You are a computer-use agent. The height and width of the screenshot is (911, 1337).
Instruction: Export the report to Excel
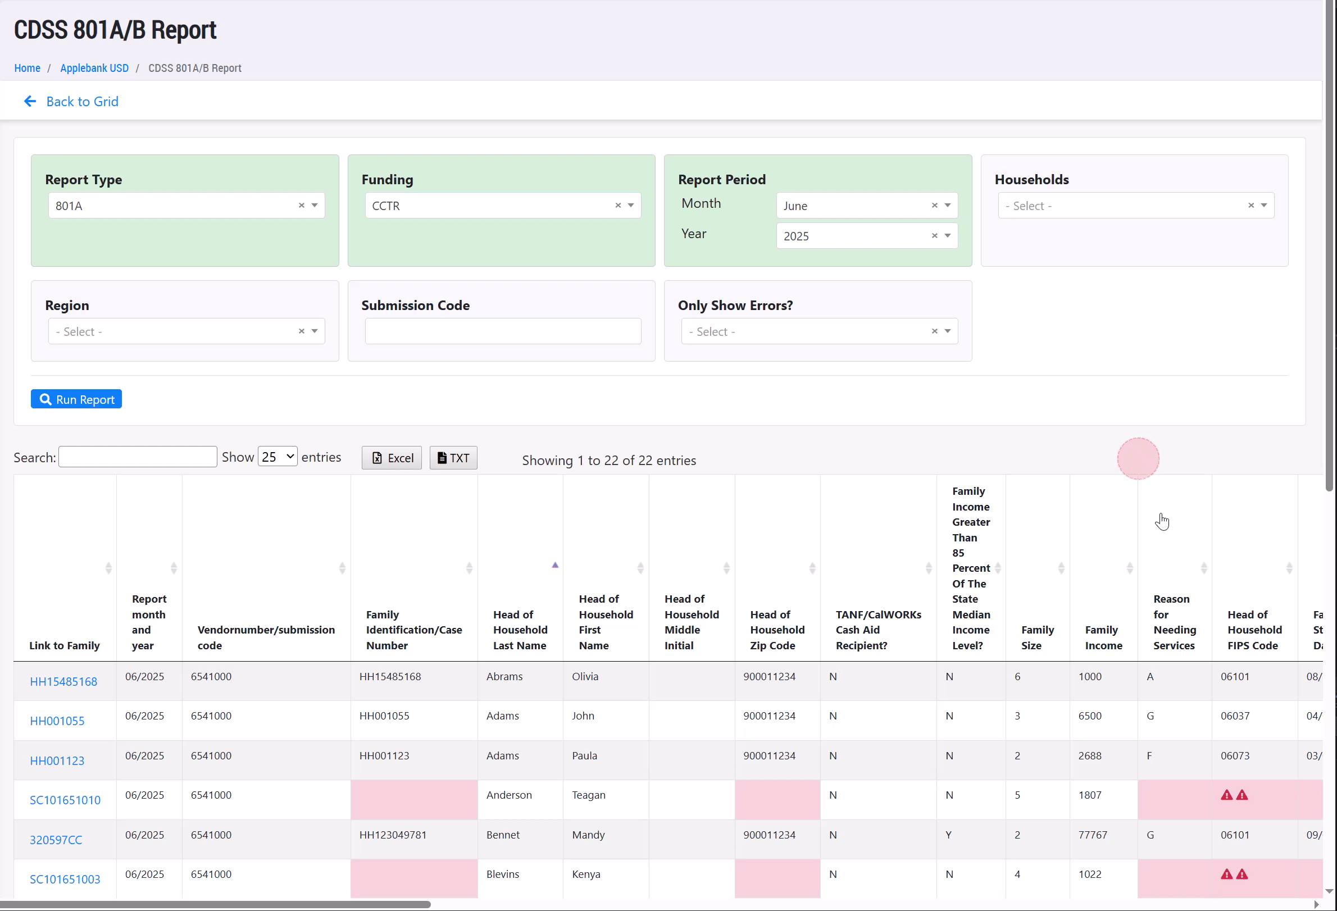tap(392, 458)
